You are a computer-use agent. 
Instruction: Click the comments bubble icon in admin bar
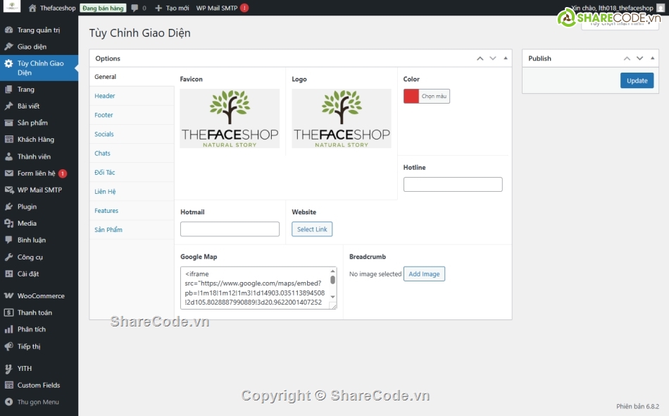click(135, 8)
